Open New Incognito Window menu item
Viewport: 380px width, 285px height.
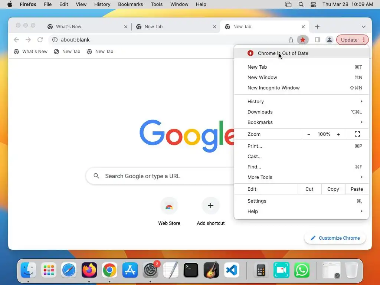click(x=301, y=88)
